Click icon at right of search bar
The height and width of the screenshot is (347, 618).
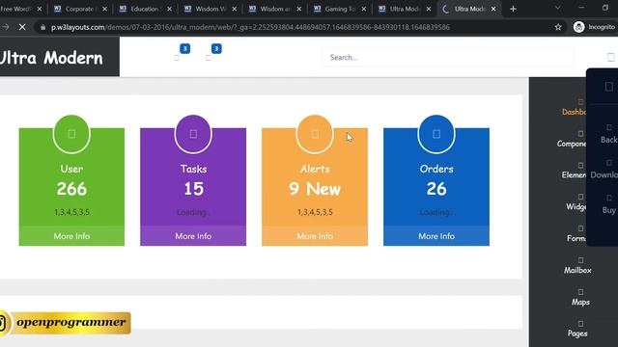click(x=610, y=58)
